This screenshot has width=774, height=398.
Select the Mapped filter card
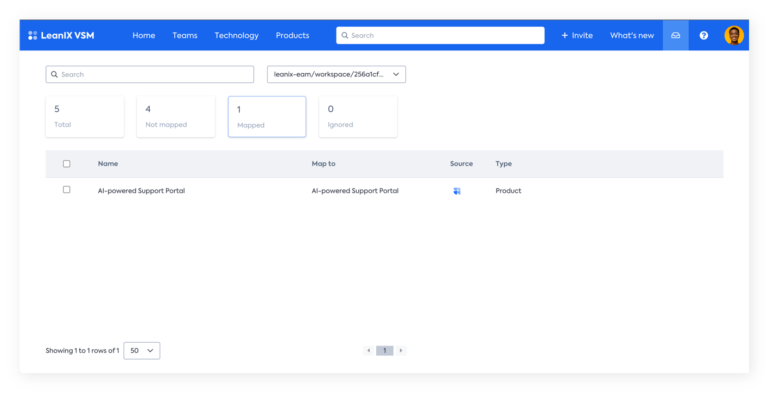[x=267, y=117]
